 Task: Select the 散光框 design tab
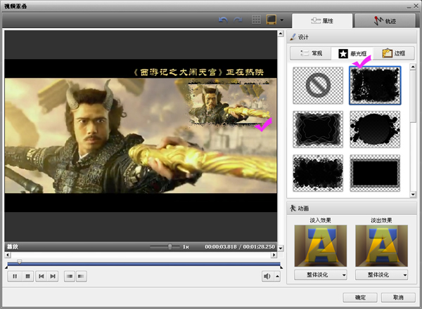352,53
